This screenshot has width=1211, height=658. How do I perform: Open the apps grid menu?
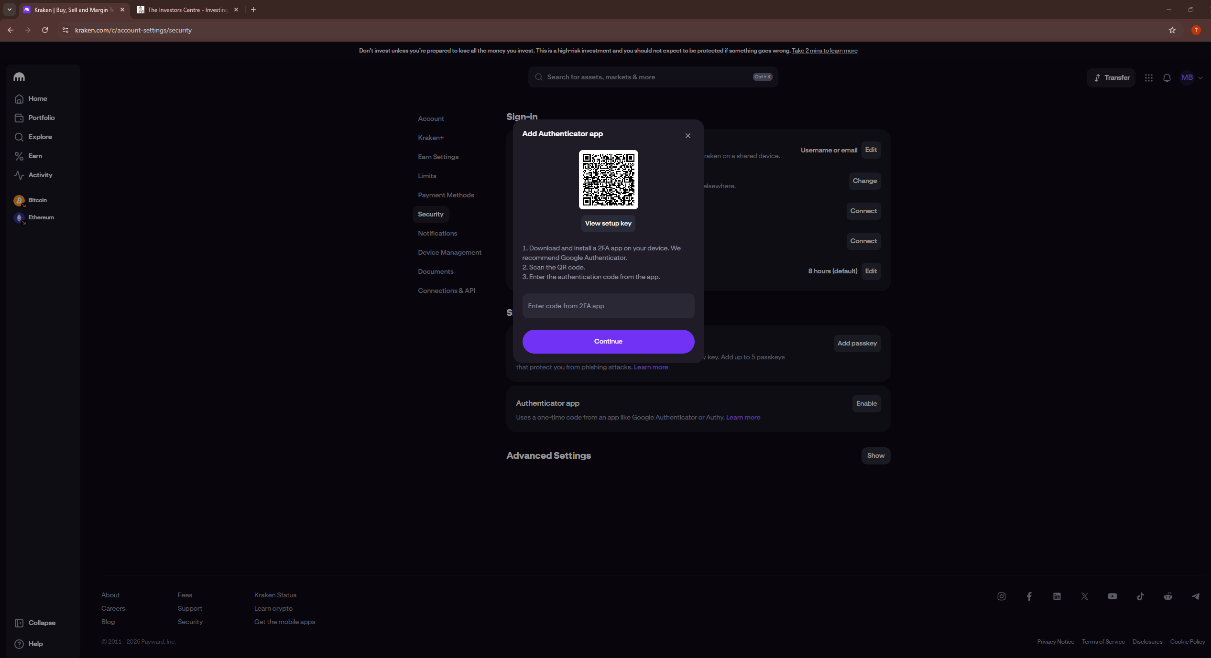1149,77
